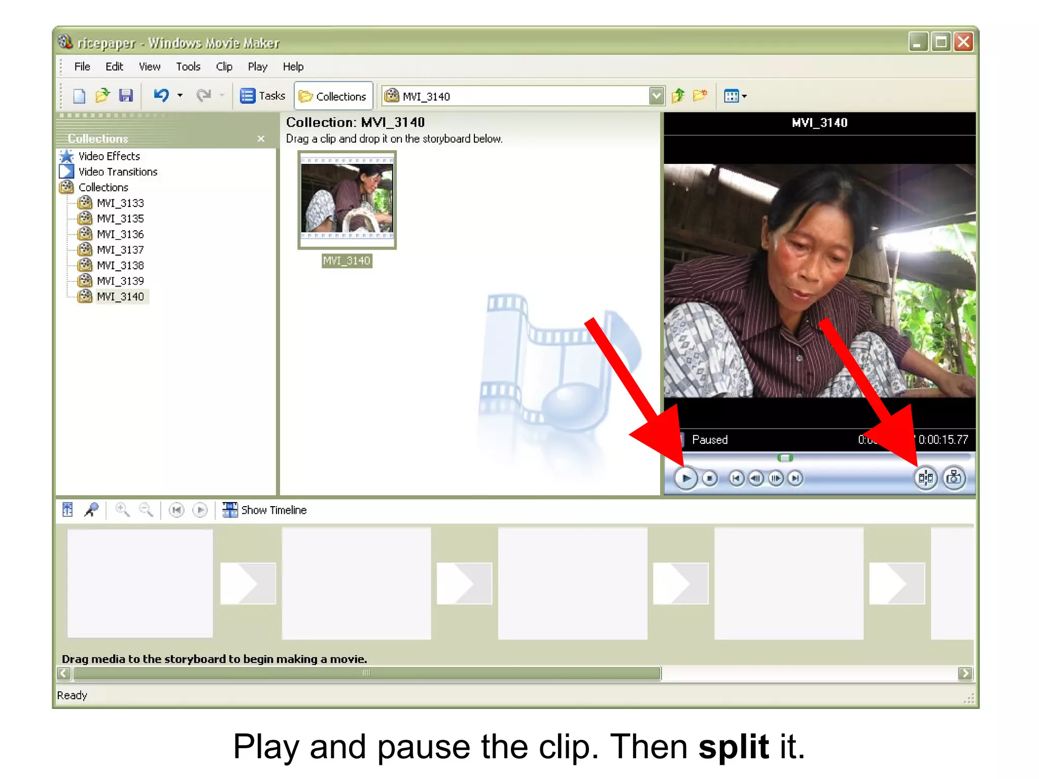Open the Edit menu
Image resolution: width=1039 pixels, height=779 pixels.
tap(114, 66)
